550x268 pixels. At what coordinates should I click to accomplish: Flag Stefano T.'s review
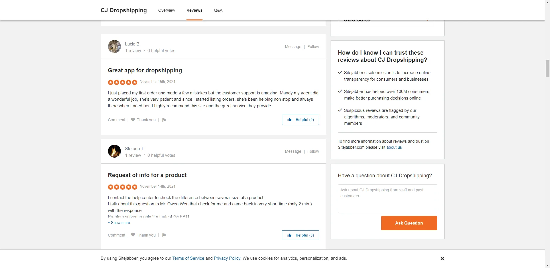click(164, 235)
